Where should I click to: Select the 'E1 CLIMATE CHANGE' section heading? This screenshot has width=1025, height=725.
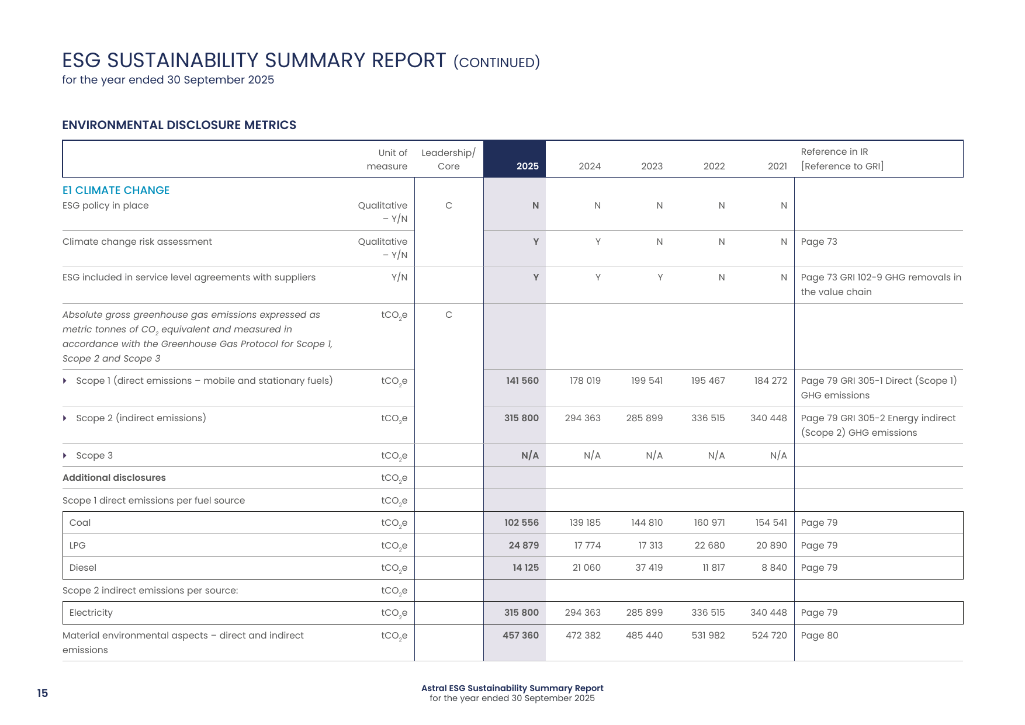(x=116, y=190)
